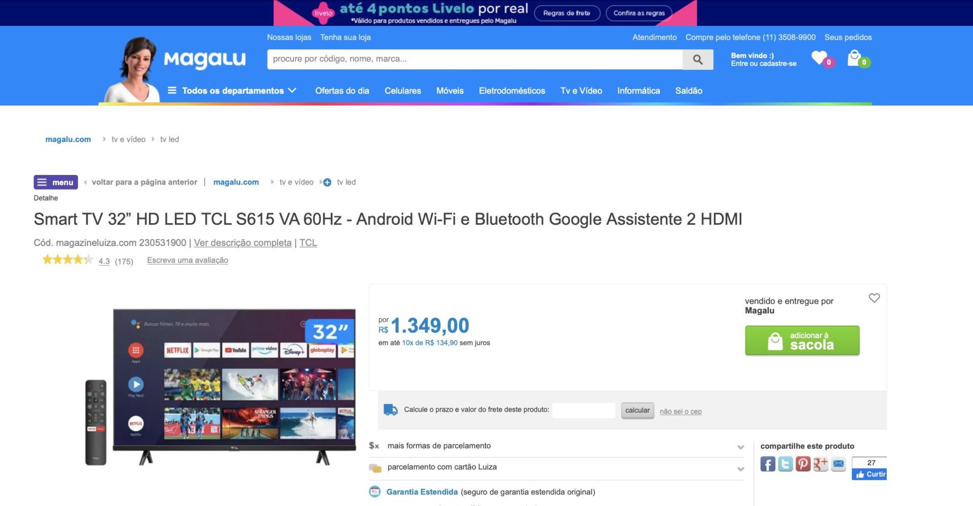Viewport: 973px width, 506px height.
Task: Click Escreva uma avaliação link
Action: (188, 260)
